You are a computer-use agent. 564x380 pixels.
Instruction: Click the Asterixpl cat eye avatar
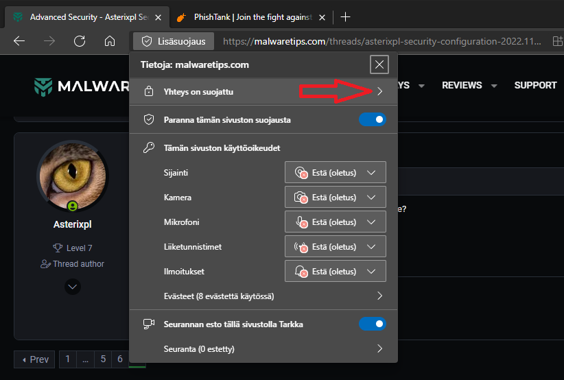pyautogui.click(x=73, y=176)
